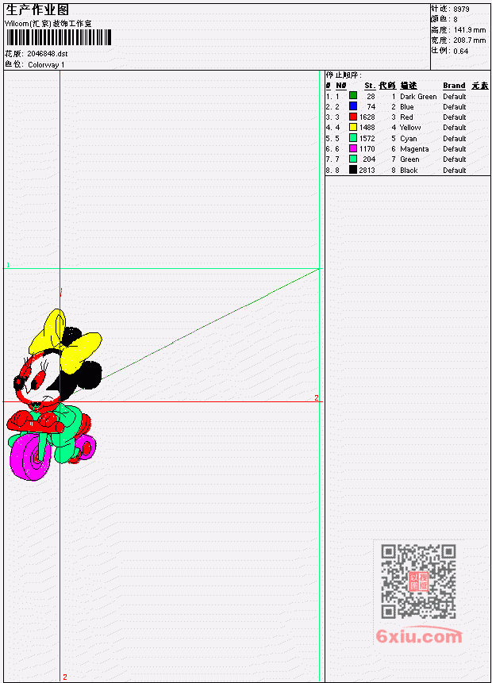Click stitch count 2813 in Black row

(x=367, y=171)
